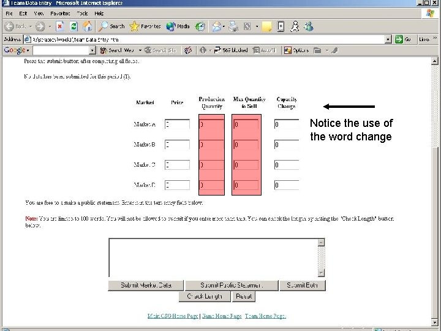Click the page scrollbar up arrow
Viewport: 441px width, 331px height.
435,61
